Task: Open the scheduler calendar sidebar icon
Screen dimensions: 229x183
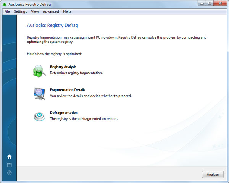Action: click(9, 165)
